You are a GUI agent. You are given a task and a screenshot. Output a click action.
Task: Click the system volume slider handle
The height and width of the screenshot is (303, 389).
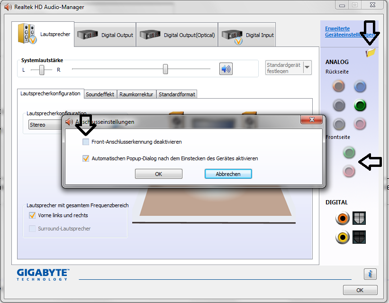coord(165,69)
